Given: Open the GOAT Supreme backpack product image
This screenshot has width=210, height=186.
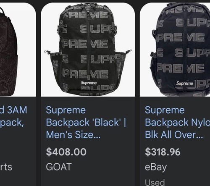Looking at the screenshot, I should [x=88, y=50].
